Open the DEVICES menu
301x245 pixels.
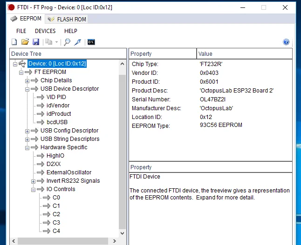click(45, 31)
